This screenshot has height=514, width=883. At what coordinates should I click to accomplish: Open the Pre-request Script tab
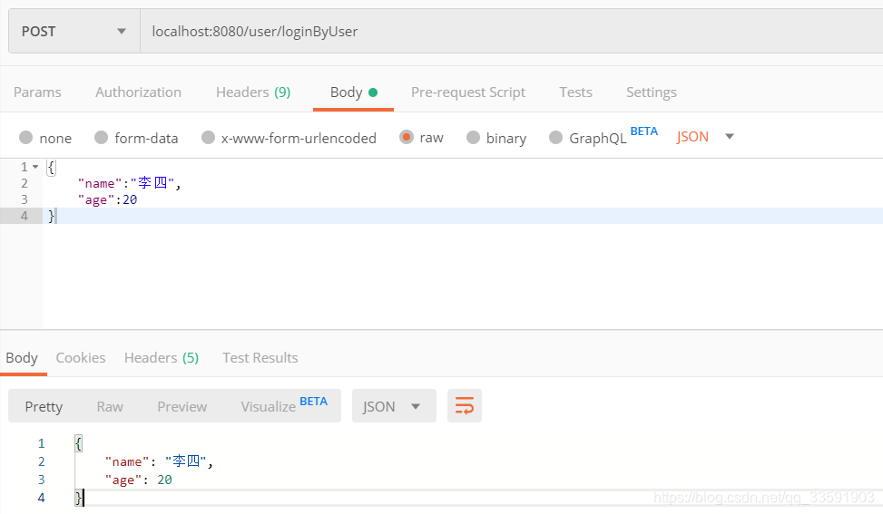[x=468, y=92]
